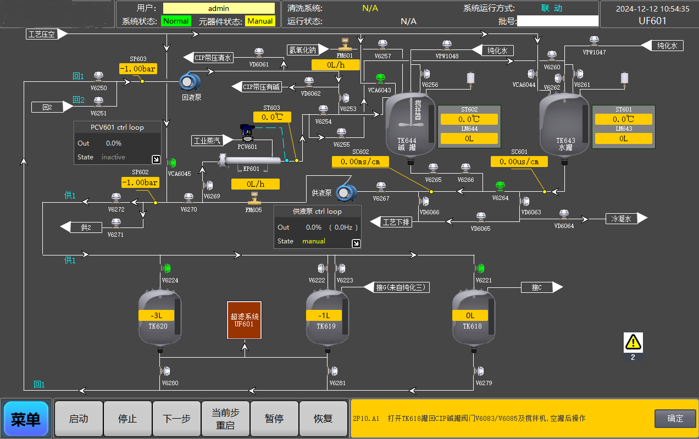
Task: Click SP603 pressure value -1.00bar
Action: pyautogui.click(x=138, y=69)
